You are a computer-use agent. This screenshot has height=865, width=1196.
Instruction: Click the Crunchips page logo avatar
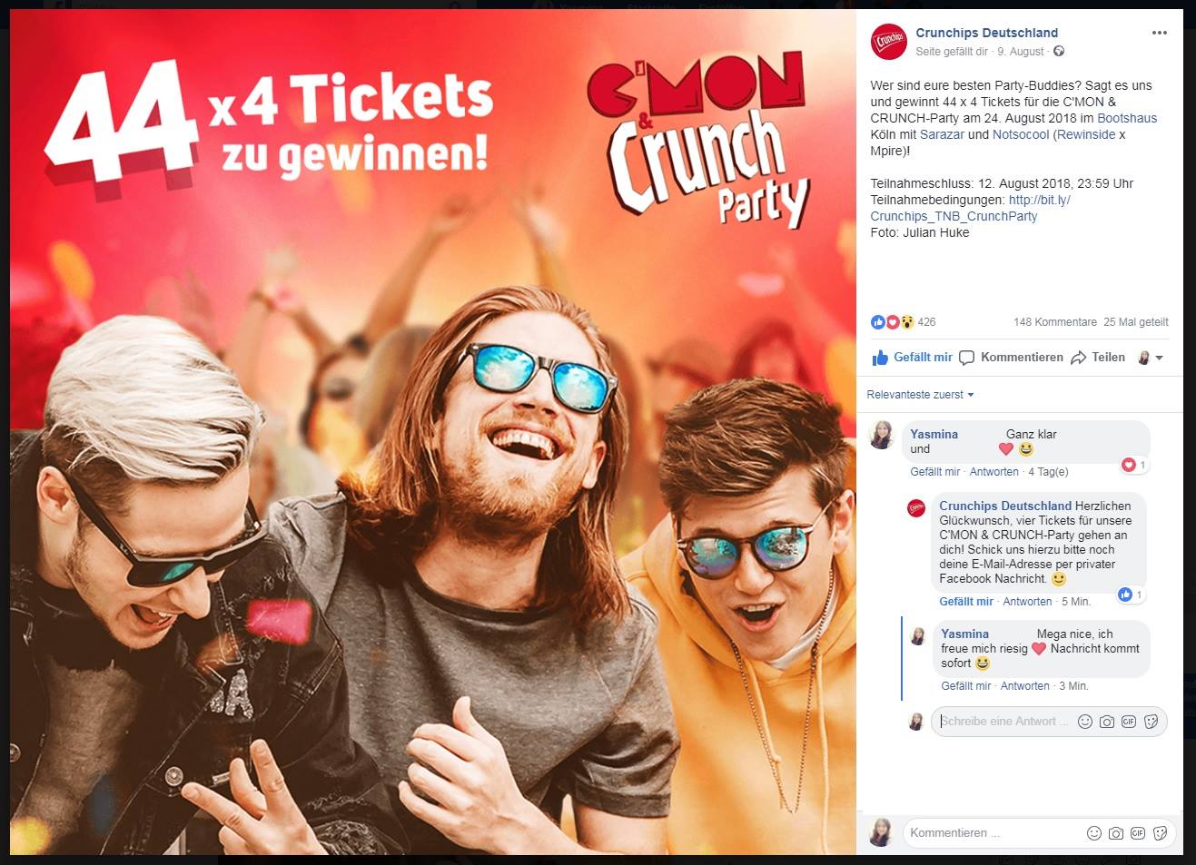[888, 42]
